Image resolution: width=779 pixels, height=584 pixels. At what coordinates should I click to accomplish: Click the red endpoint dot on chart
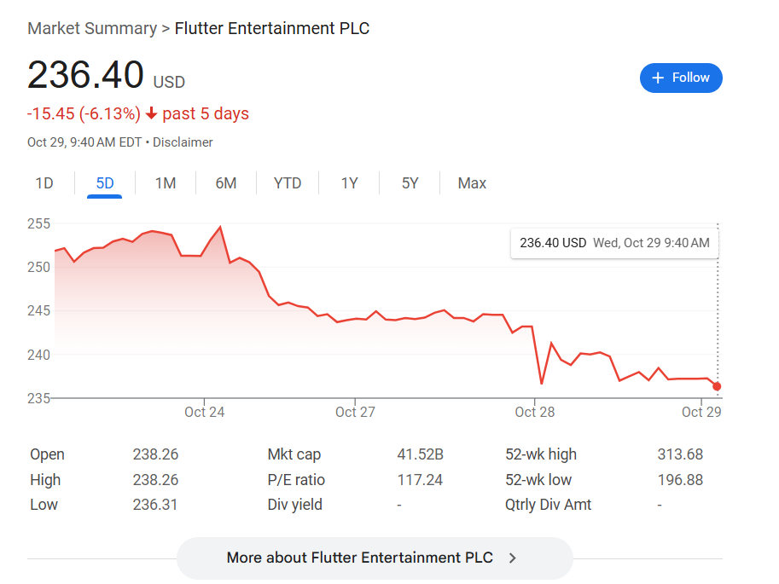point(717,386)
